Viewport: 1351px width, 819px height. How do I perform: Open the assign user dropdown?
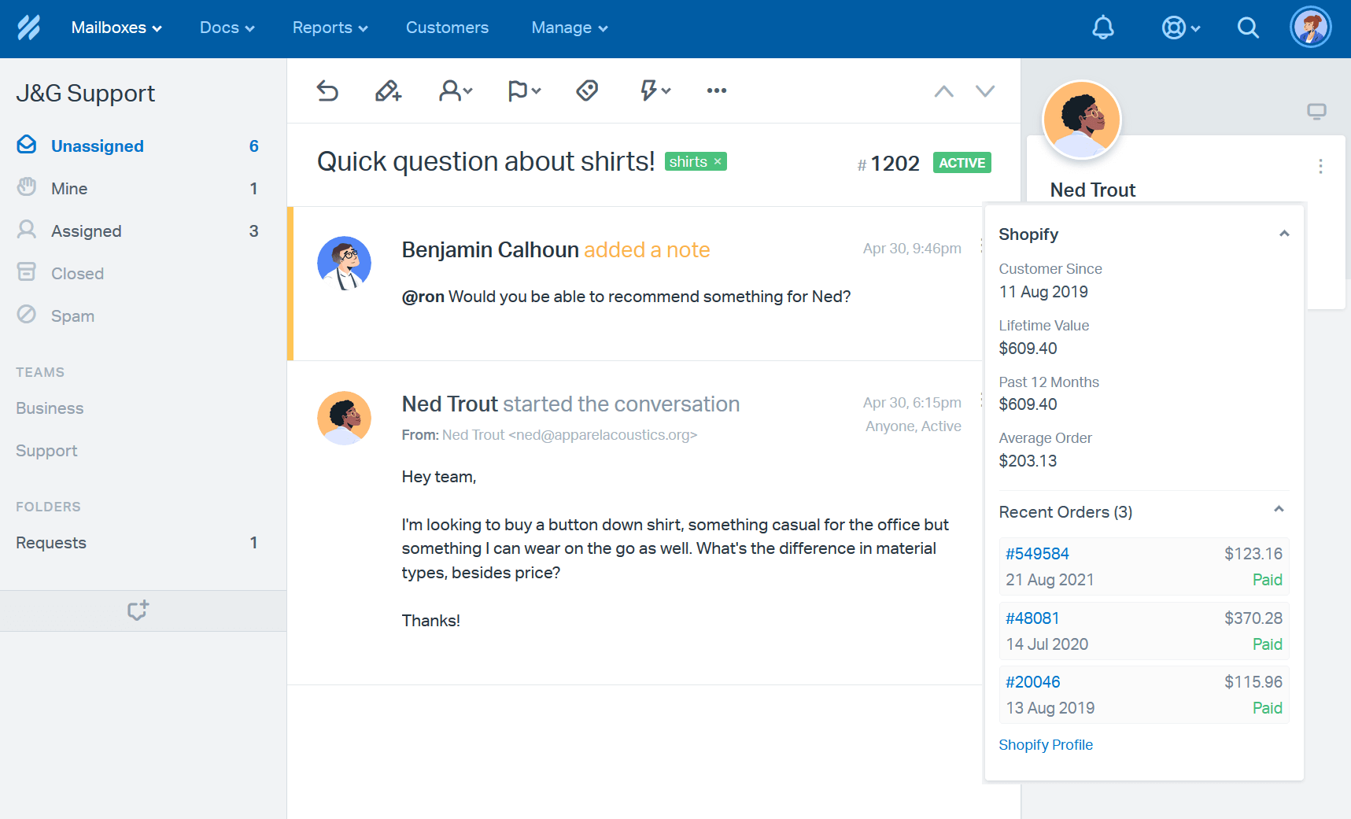point(455,91)
